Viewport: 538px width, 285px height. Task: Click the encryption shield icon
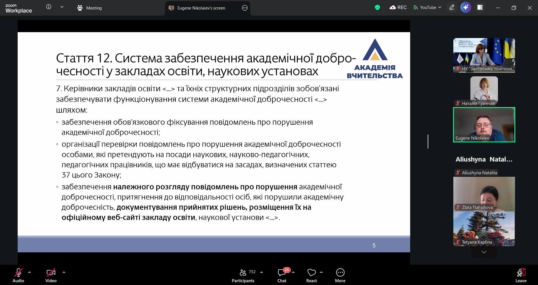click(377, 8)
